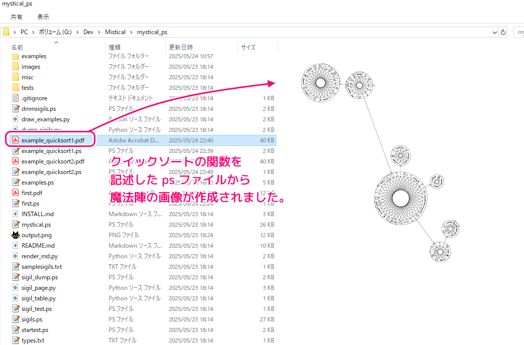Image resolution: width=524 pixels, height=345 pixels.
Task: Select the example_quicksort1.pdf file icon
Action: tap(16, 140)
